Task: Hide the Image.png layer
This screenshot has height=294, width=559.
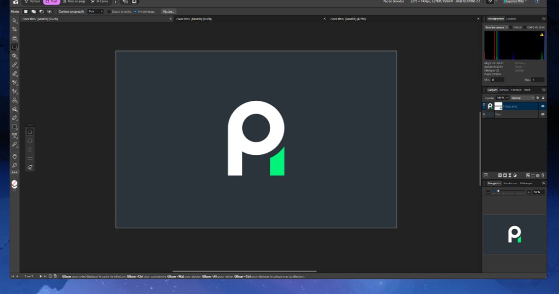Action: (x=543, y=106)
